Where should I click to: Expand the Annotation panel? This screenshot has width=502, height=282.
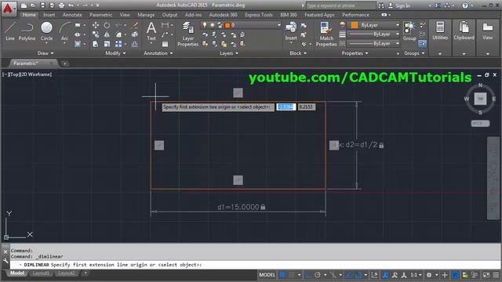[158, 53]
